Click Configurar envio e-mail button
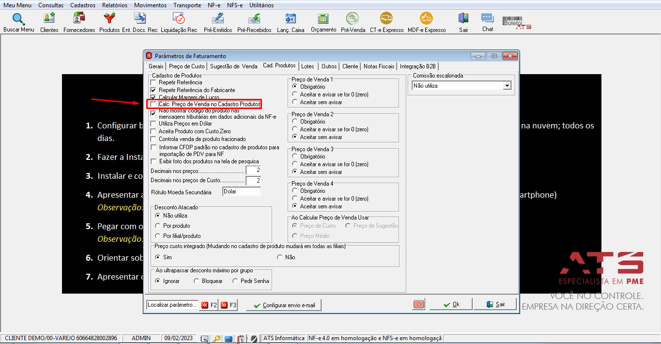Screen dimensions: 661x344 (x=284, y=305)
